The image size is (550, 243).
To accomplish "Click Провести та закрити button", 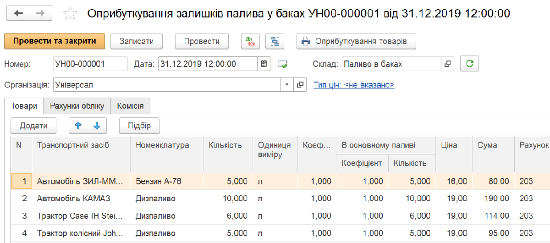I will (55, 41).
